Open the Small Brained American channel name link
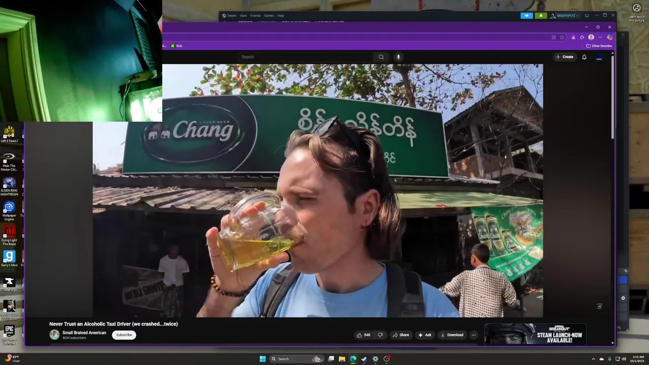Image resolution: width=649 pixels, height=365 pixels. tap(84, 333)
